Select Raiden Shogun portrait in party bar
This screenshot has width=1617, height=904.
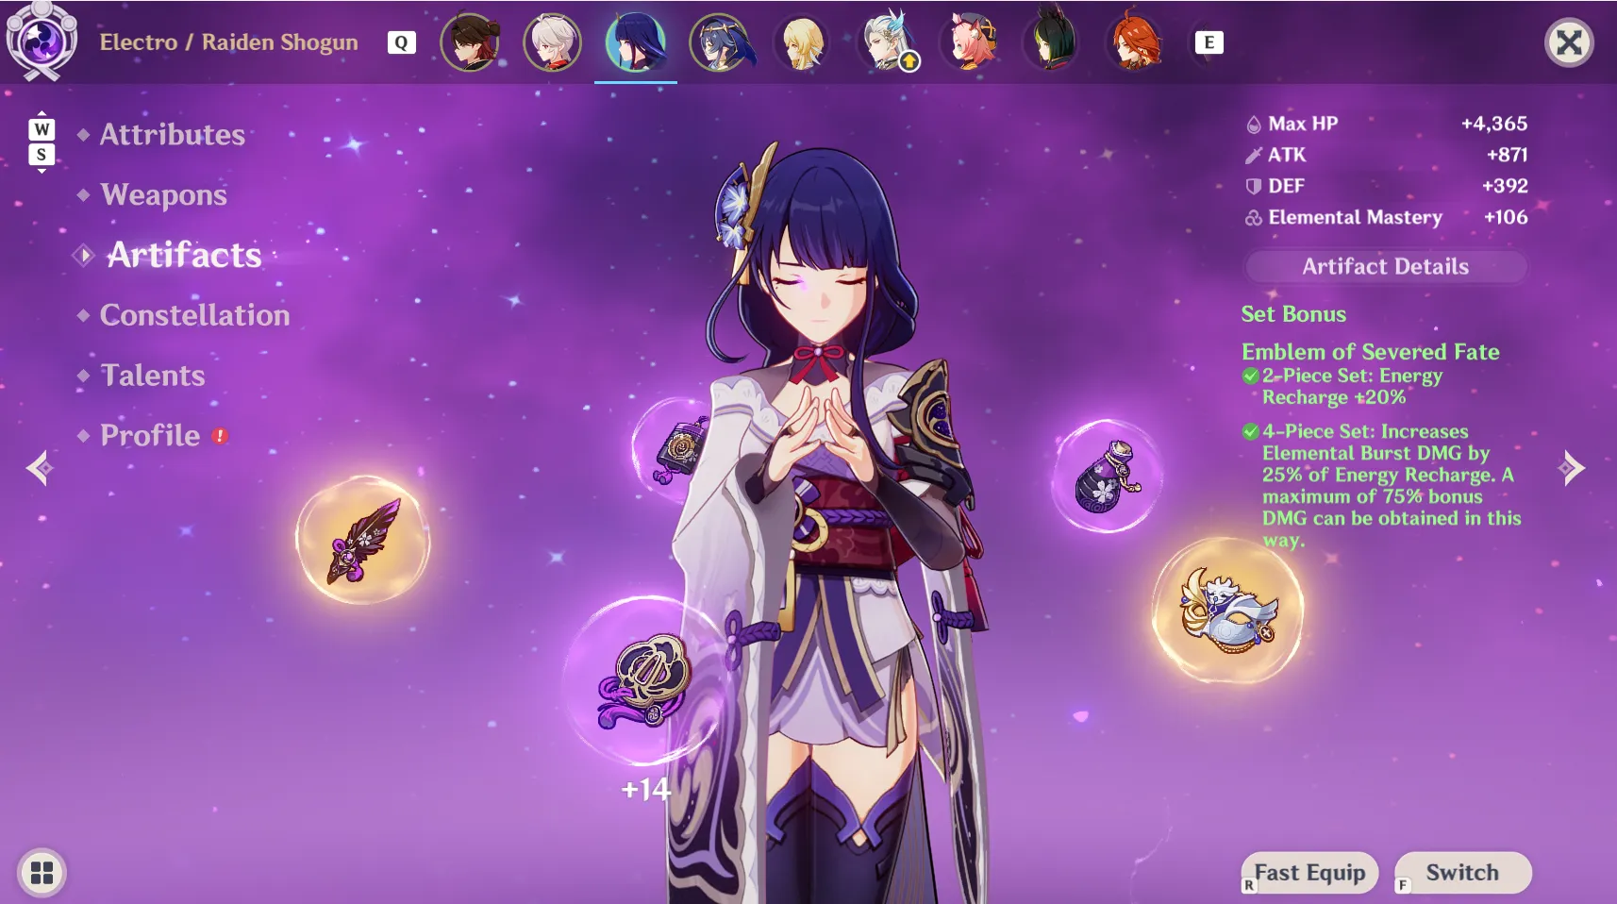[x=636, y=42]
